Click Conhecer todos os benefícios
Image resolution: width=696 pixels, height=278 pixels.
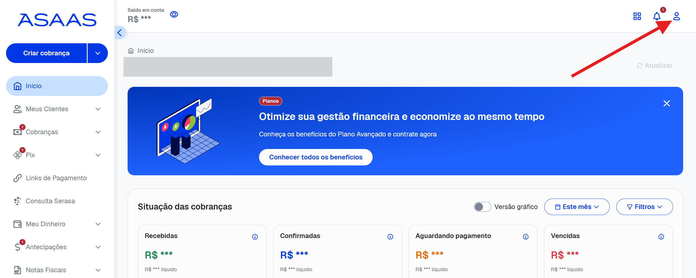click(x=316, y=157)
